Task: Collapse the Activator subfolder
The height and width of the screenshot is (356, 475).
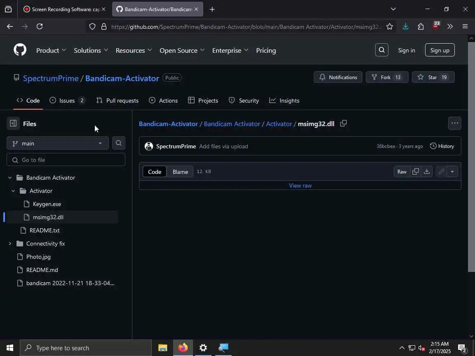Action: point(13,191)
